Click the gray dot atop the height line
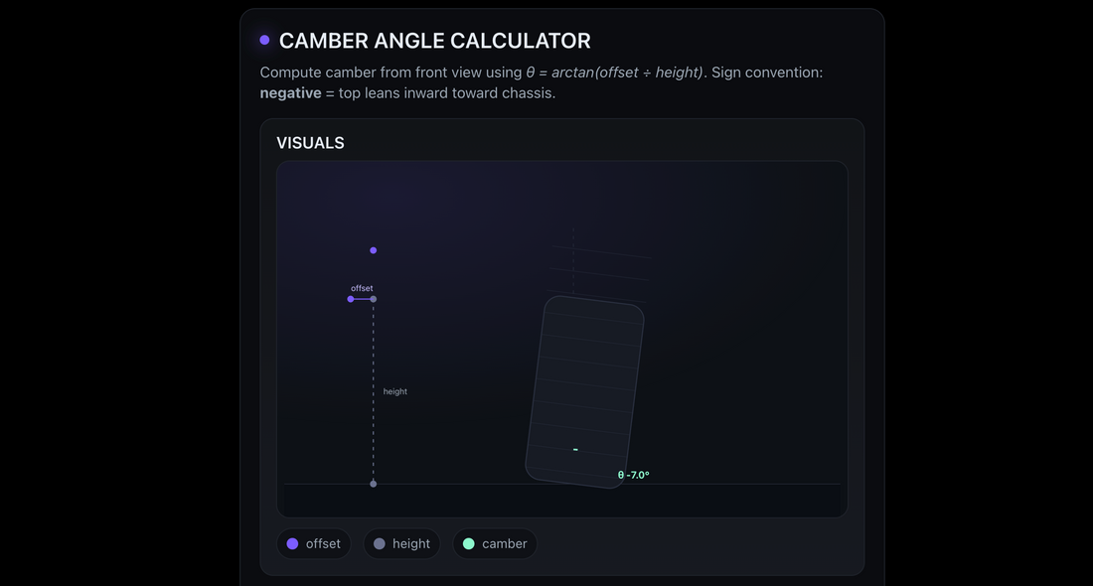Viewport: 1093px width, 586px height. click(x=373, y=298)
